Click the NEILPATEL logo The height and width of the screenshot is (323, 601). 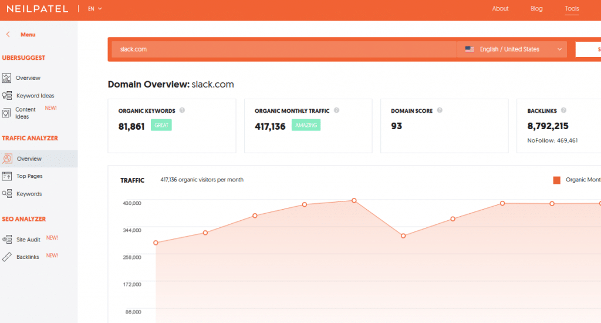click(36, 9)
